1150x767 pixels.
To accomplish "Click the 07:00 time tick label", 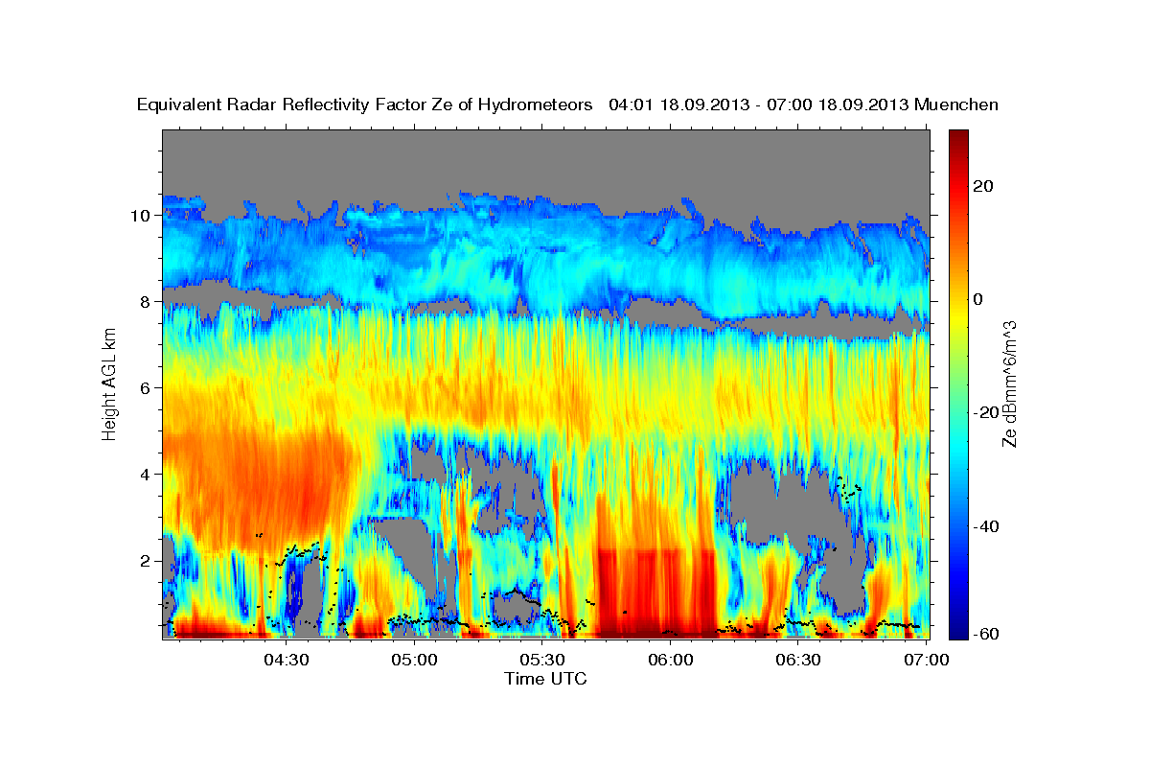I will [x=927, y=660].
